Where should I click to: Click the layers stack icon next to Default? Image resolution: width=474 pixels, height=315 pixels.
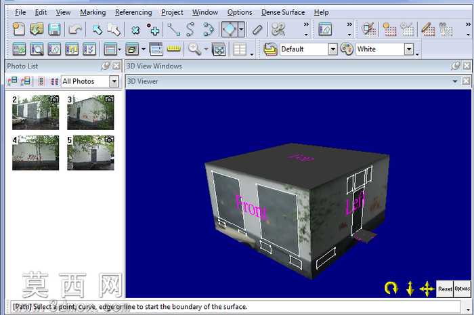[271, 49]
